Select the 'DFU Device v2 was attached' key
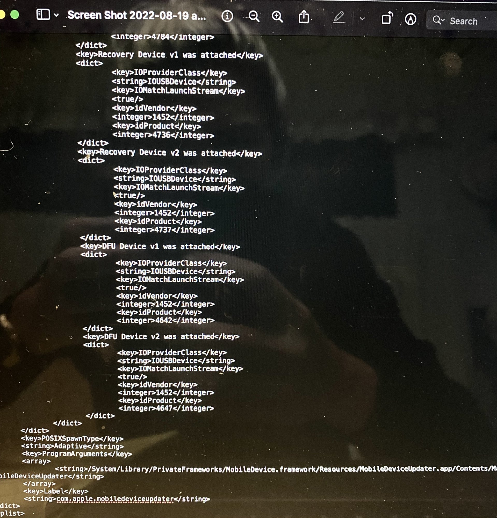 [x=161, y=336]
